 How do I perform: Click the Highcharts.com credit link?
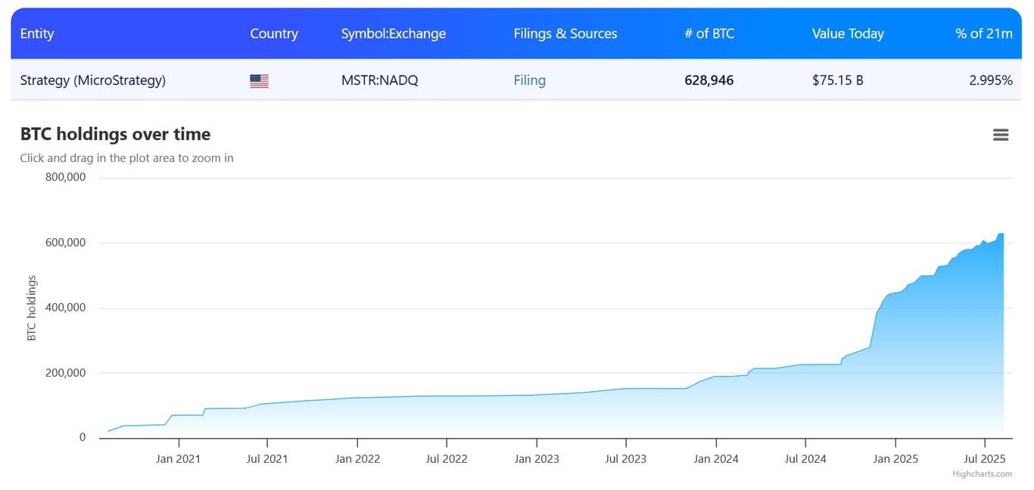981,473
